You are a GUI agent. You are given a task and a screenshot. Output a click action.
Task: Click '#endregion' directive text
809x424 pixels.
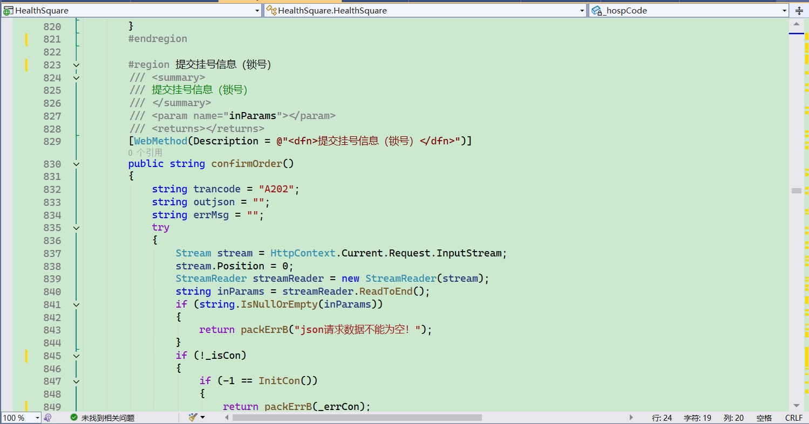point(158,39)
